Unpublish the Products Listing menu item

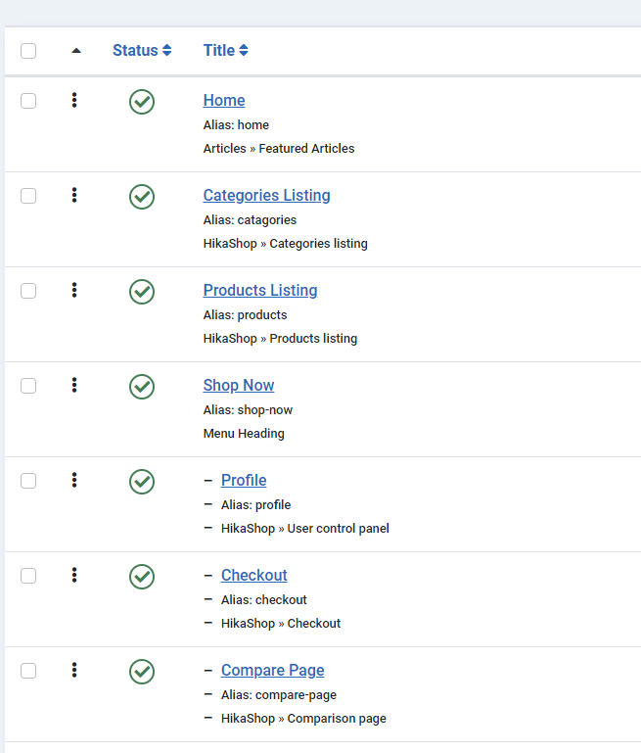142,292
